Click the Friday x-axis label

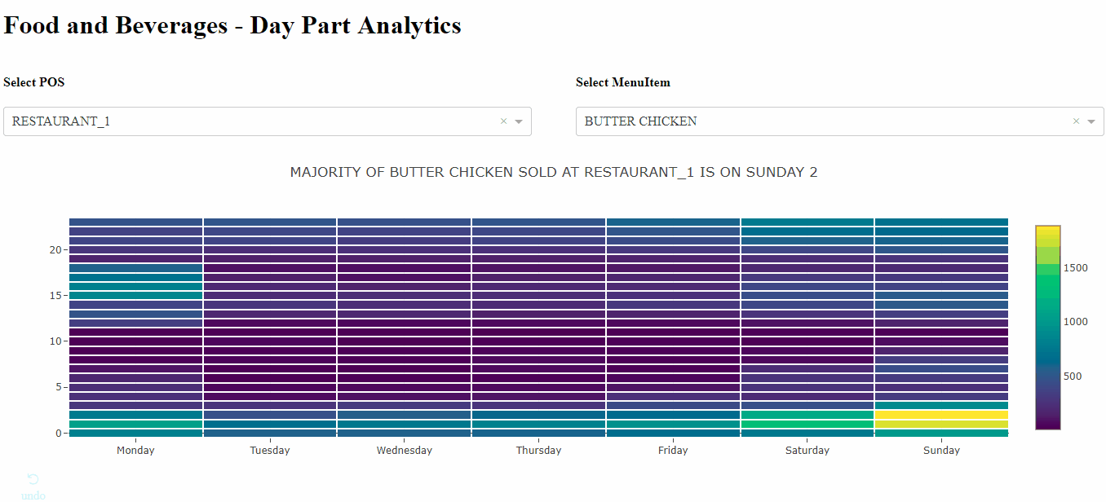coord(673,450)
